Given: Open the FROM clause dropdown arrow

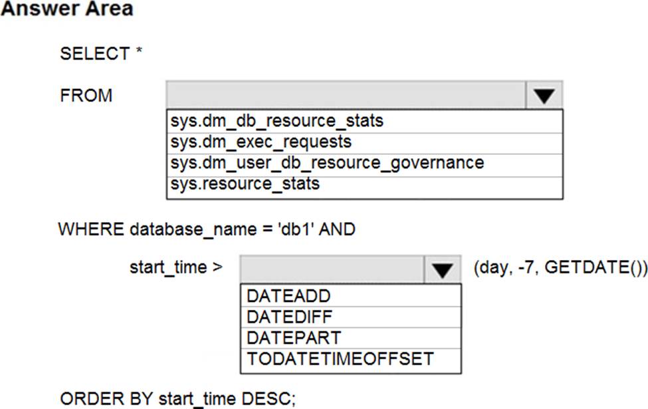Looking at the screenshot, I should [x=544, y=96].
